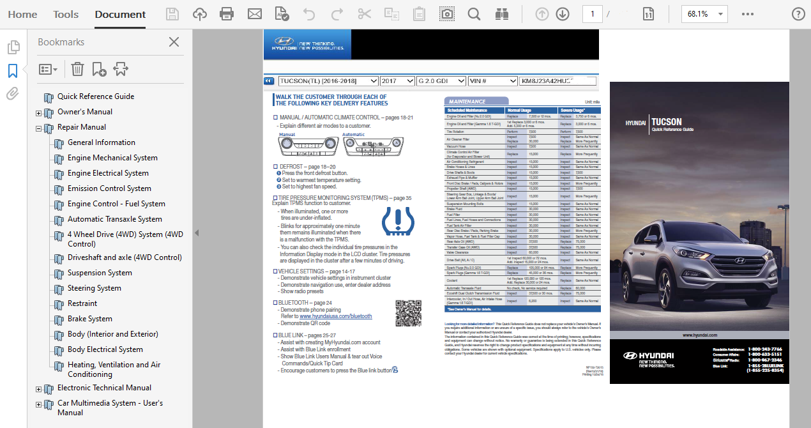
Task: Tick the checkbox beside DEFROST heading
Action: pyautogui.click(x=275, y=167)
